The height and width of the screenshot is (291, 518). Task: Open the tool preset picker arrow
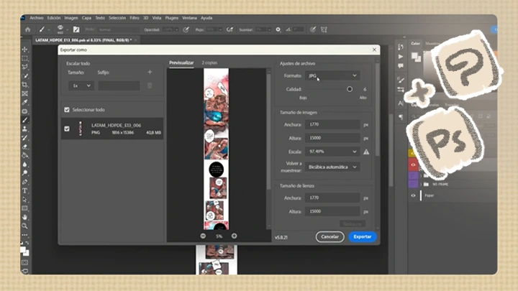(x=49, y=29)
